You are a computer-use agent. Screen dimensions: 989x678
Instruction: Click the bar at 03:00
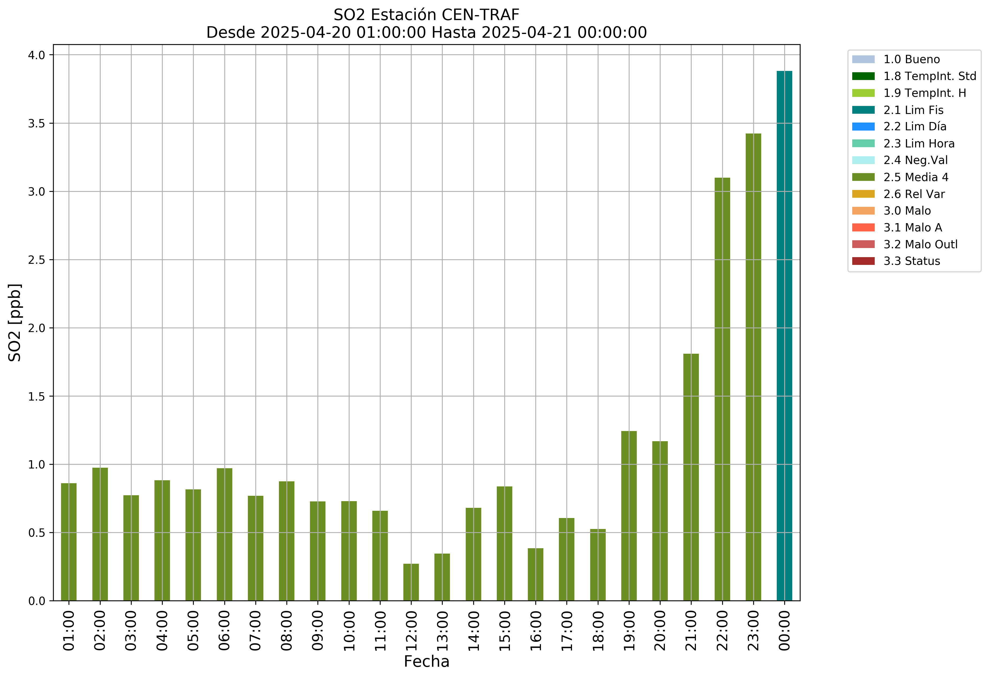tap(131, 548)
